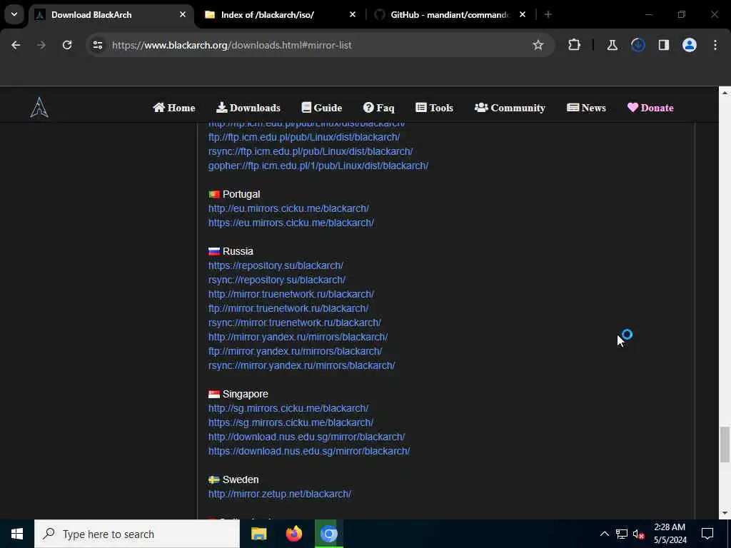This screenshot has height=548, width=731.
Task: Open Chrome three-dot menu
Action: coord(715,45)
